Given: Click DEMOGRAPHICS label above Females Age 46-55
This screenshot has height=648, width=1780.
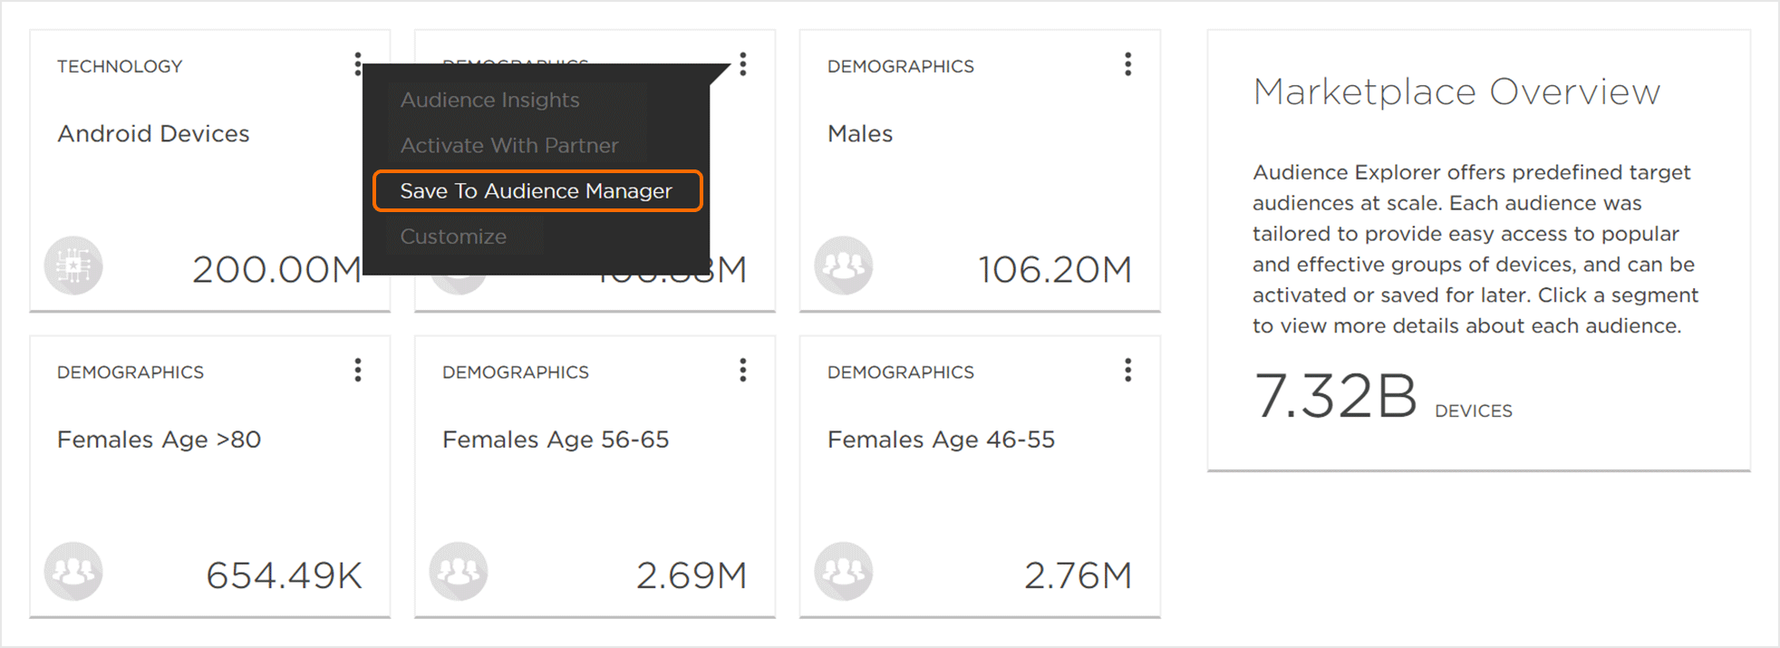Looking at the screenshot, I should 901,372.
